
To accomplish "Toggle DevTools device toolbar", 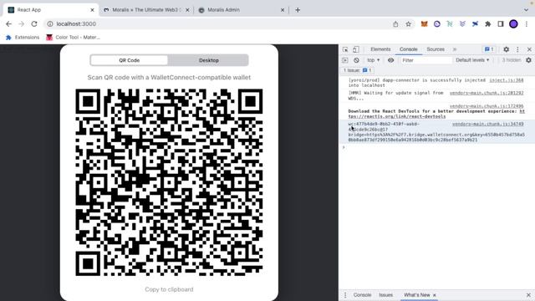I will coord(356,49).
